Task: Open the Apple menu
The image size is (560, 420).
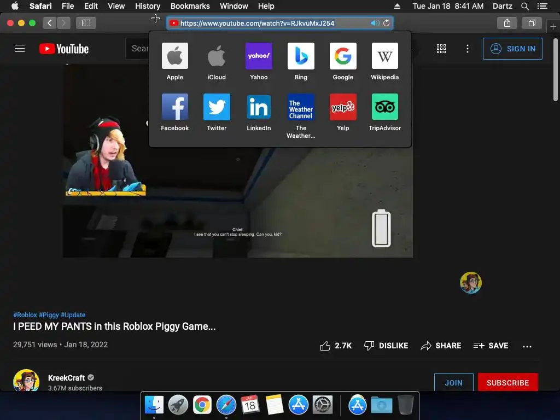Action: [x=15, y=6]
